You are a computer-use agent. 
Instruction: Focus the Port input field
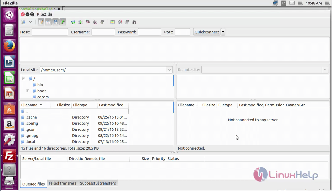point(183,32)
